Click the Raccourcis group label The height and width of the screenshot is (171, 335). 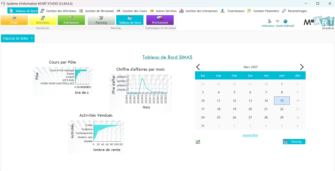point(43,28)
